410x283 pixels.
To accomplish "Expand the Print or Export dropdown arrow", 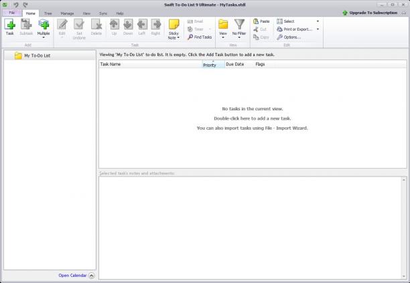I will (x=318, y=29).
